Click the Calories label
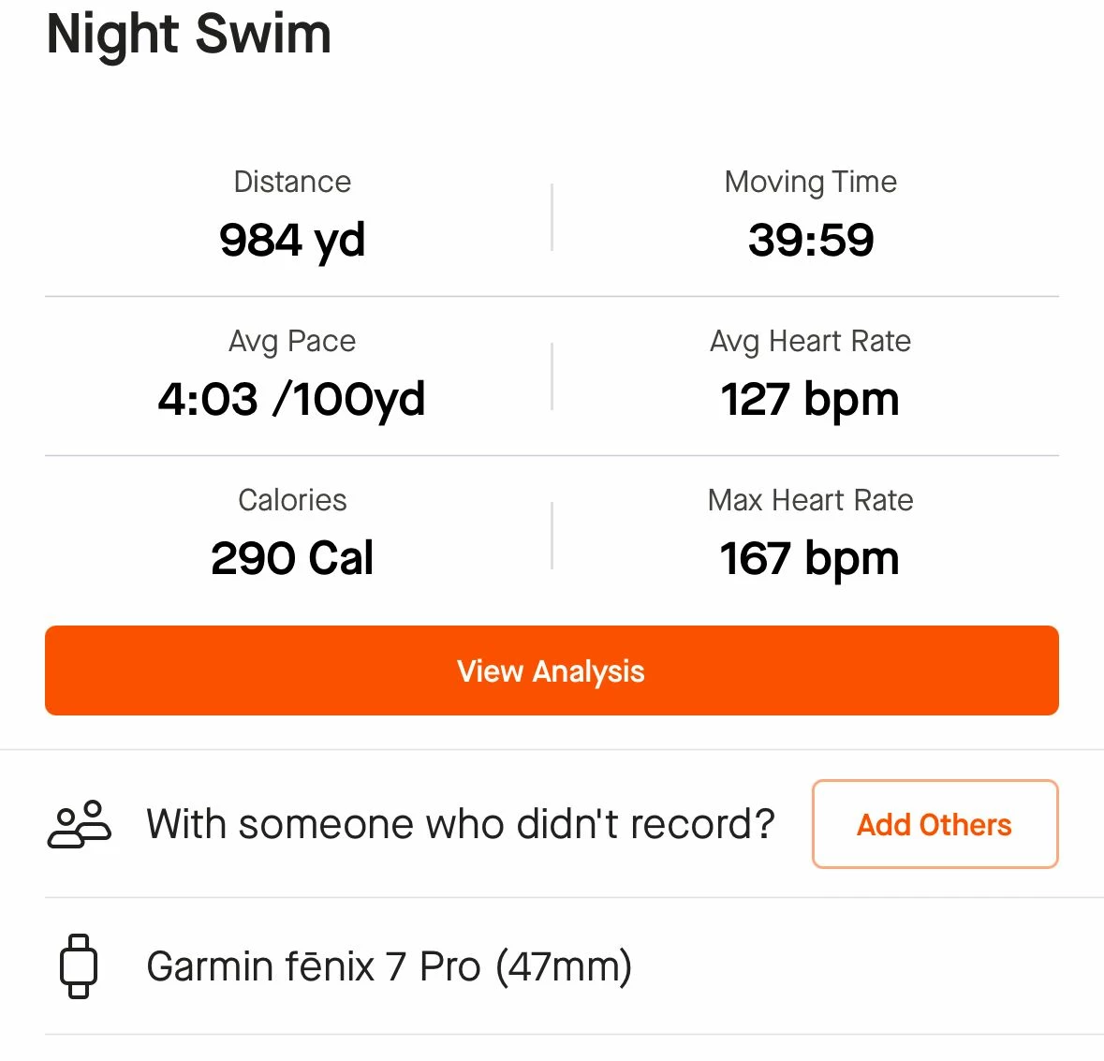1104x1061 pixels. tap(292, 500)
